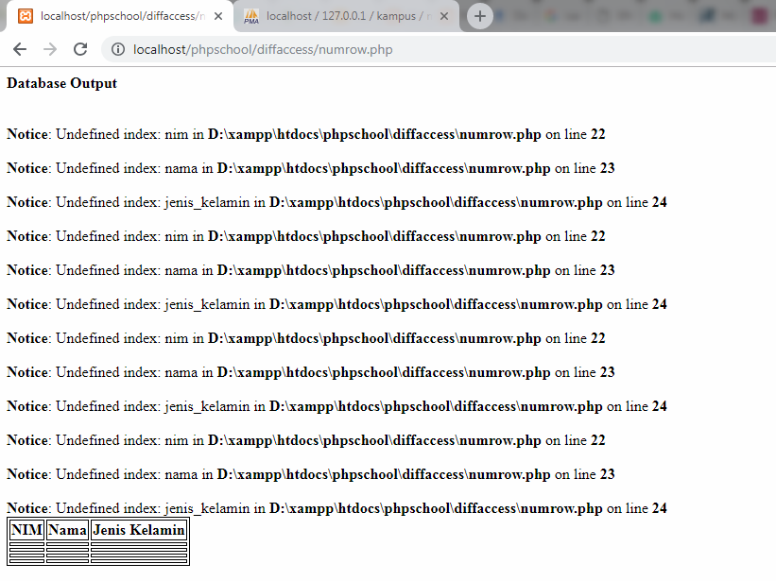Click the back navigation arrow
This screenshot has height=581, width=776.
click(x=20, y=49)
